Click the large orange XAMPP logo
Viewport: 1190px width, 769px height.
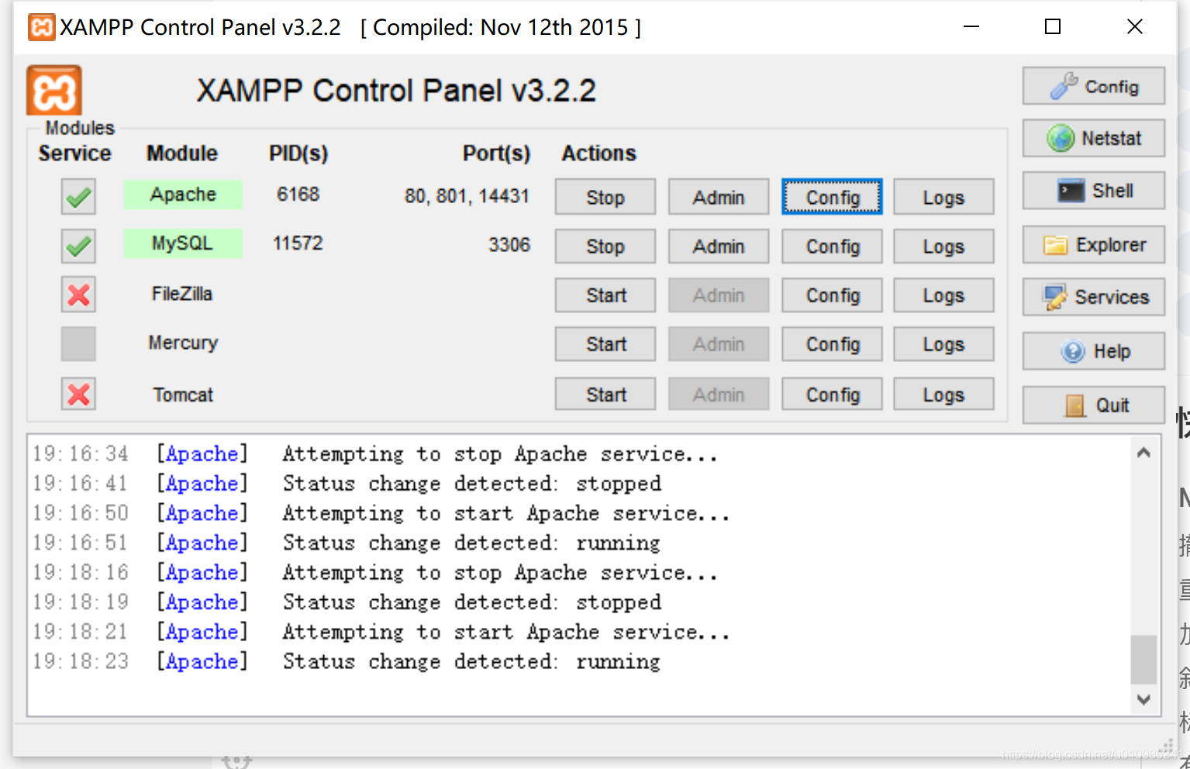pos(54,91)
